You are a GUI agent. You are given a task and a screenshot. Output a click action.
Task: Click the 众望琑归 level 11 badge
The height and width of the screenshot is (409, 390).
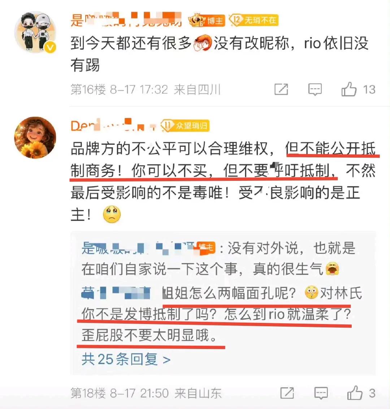pos(185,126)
